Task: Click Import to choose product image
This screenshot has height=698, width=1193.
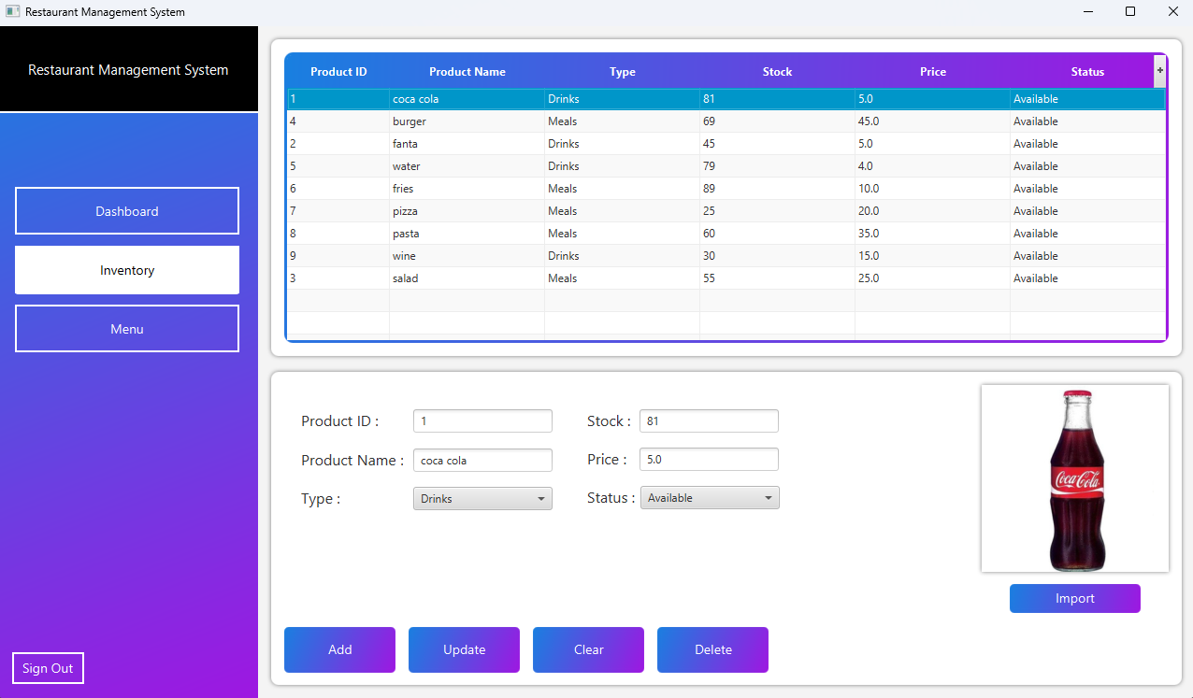Action: pyautogui.click(x=1074, y=598)
